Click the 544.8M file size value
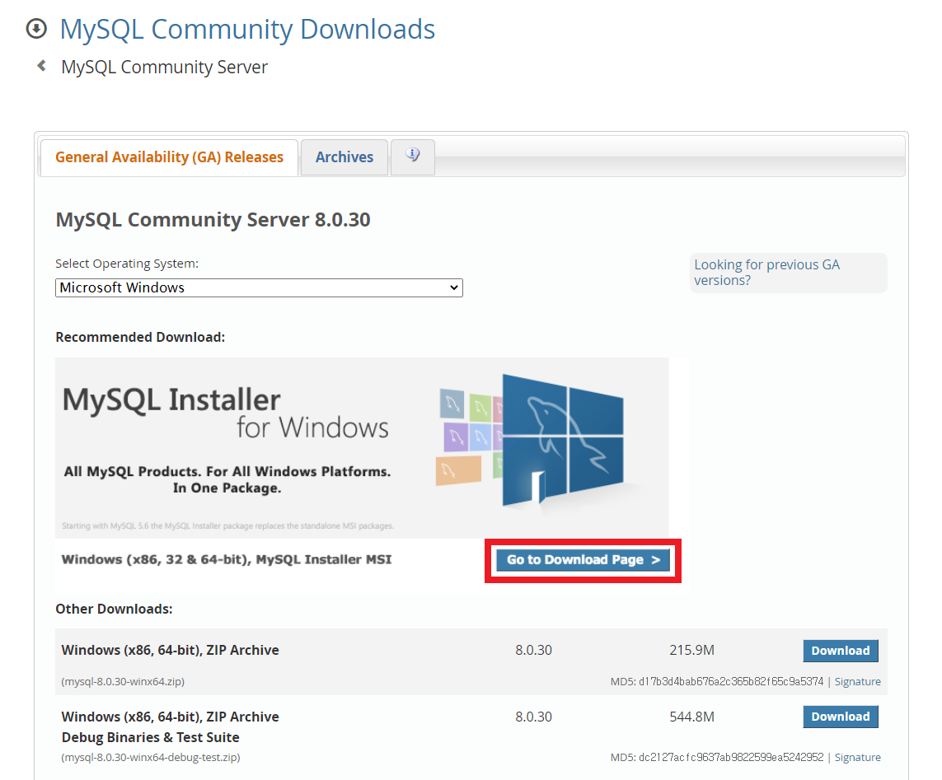 coord(691,717)
